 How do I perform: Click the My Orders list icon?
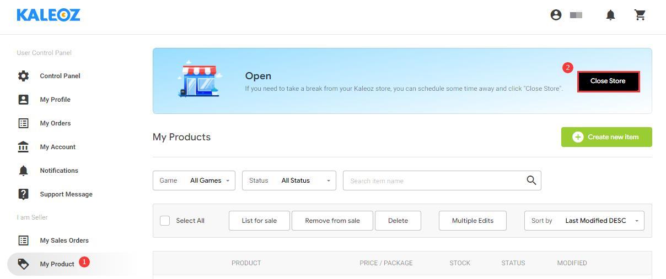click(x=23, y=123)
